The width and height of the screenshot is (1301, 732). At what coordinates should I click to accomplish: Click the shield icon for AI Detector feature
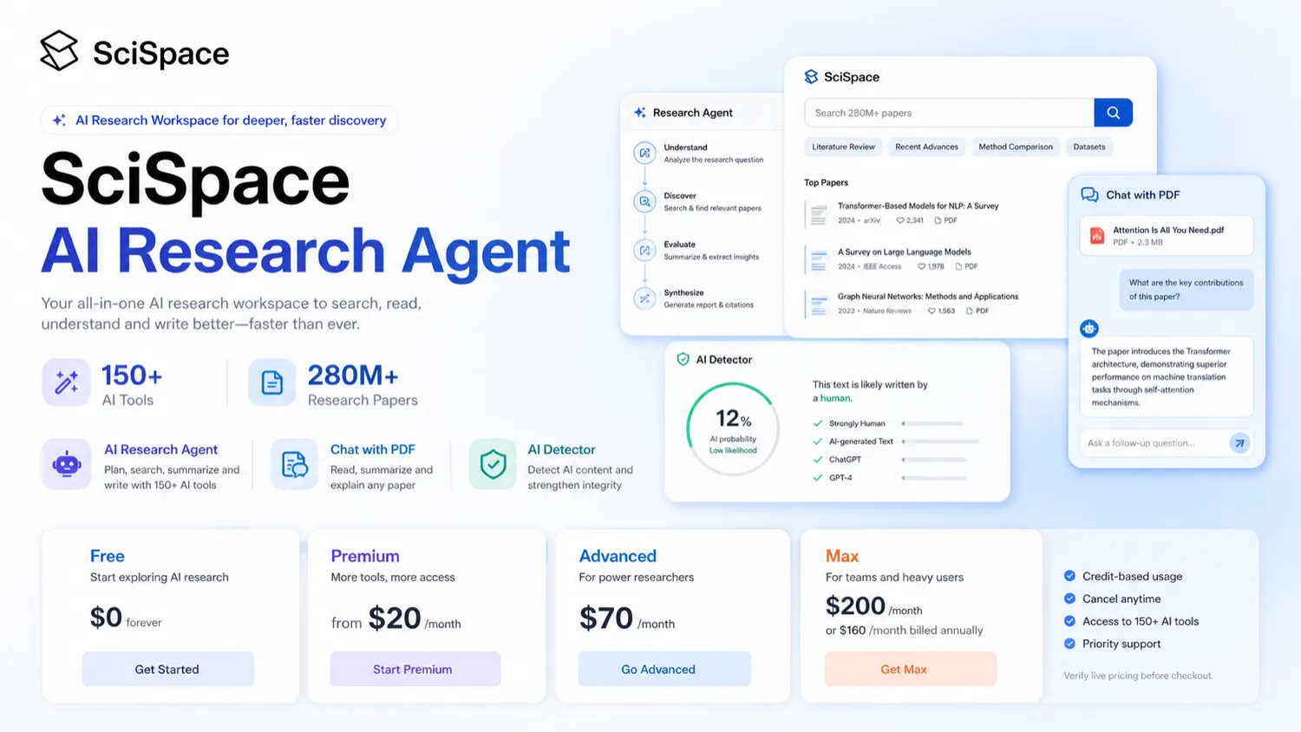point(493,464)
